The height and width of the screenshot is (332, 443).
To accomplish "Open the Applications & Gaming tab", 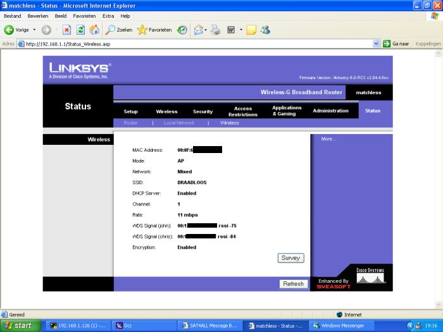I will 287,111.
